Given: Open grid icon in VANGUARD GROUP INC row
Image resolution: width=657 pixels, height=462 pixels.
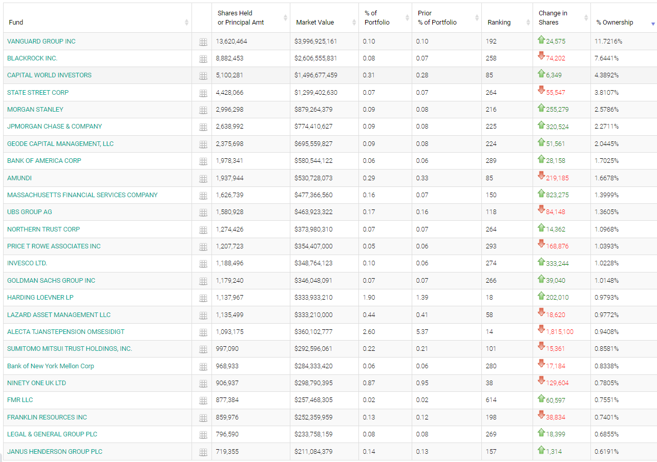Looking at the screenshot, I should coord(203,42).
